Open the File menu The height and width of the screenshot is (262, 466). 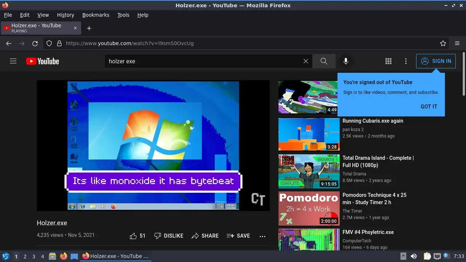point(8,15)
